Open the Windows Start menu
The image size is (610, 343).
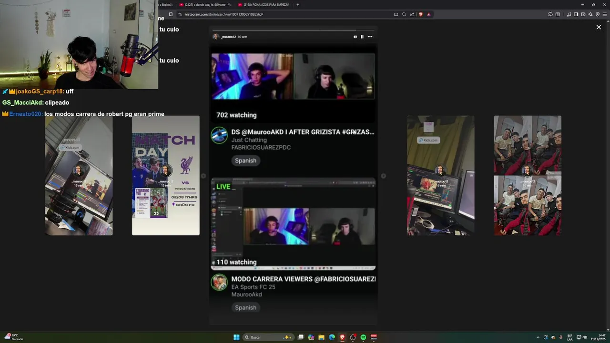pyautogui.click(x=236, y=337)
